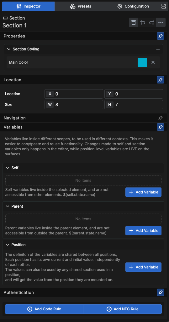Click the redo arrow icon
Screen dimensions: 169x322
point(152,22)
